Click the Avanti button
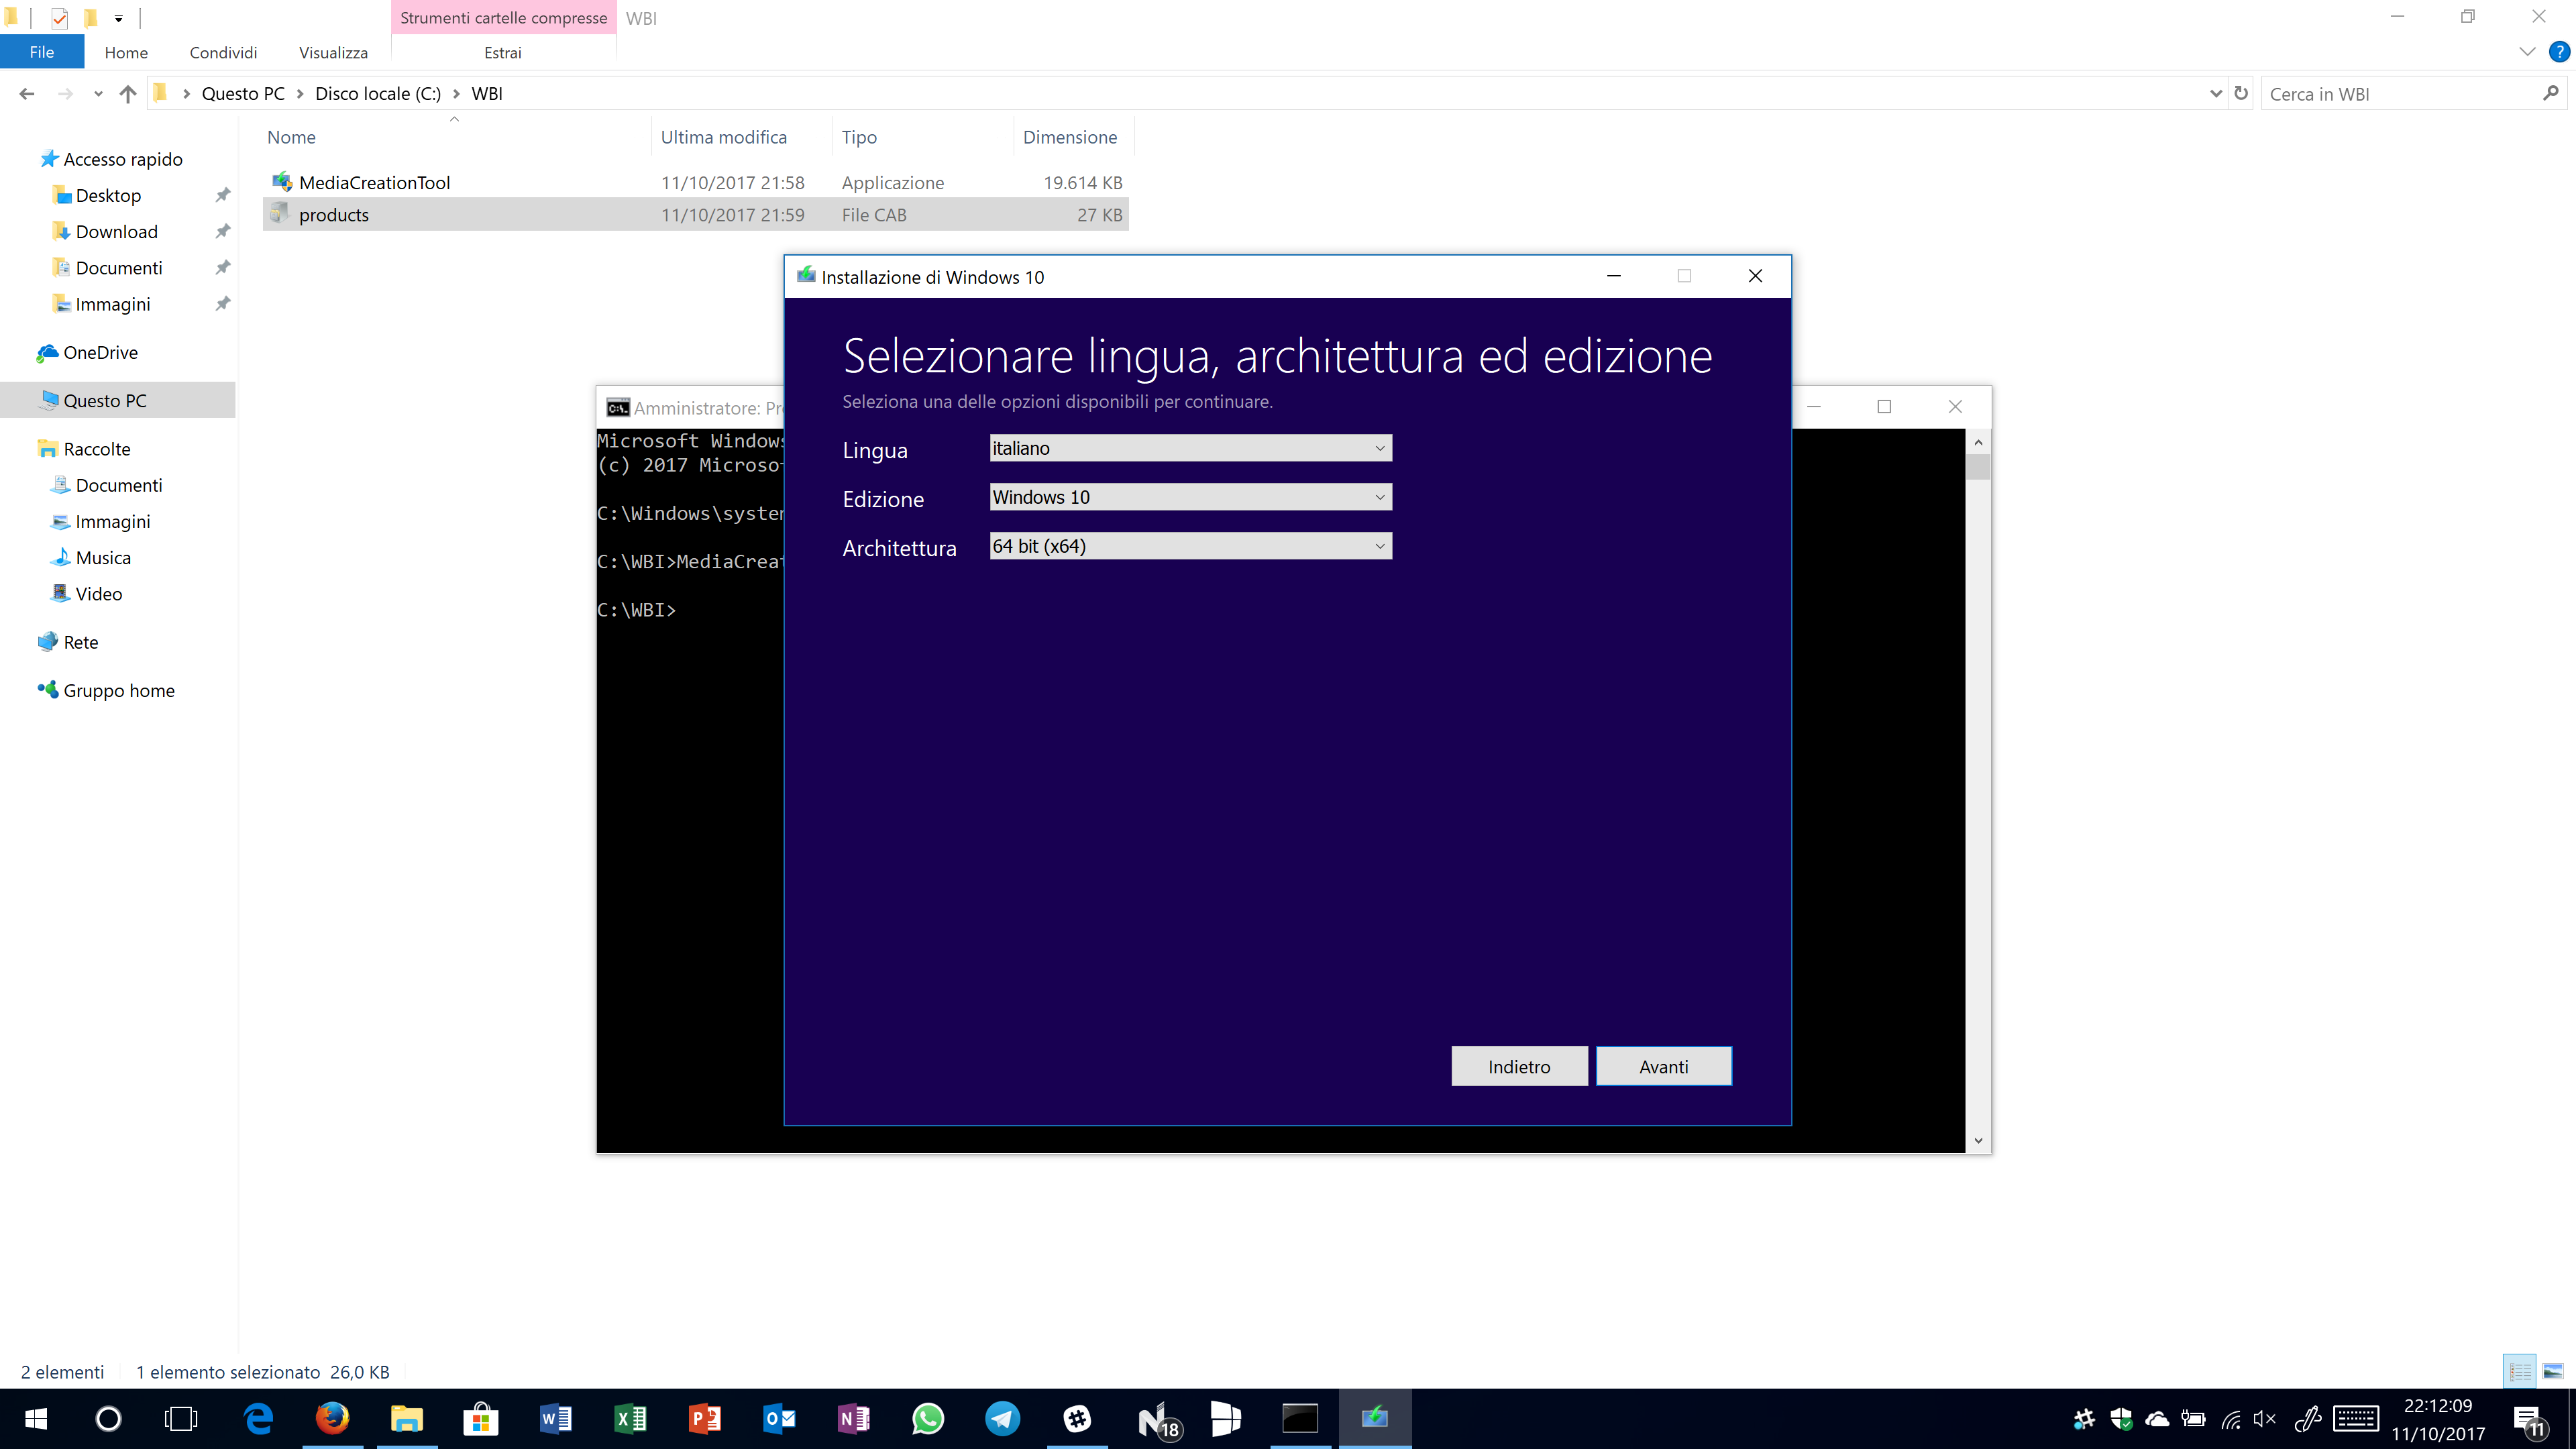Image resolution: width=2576 pixels, height=1449 pixels. click(1663, 1066)
